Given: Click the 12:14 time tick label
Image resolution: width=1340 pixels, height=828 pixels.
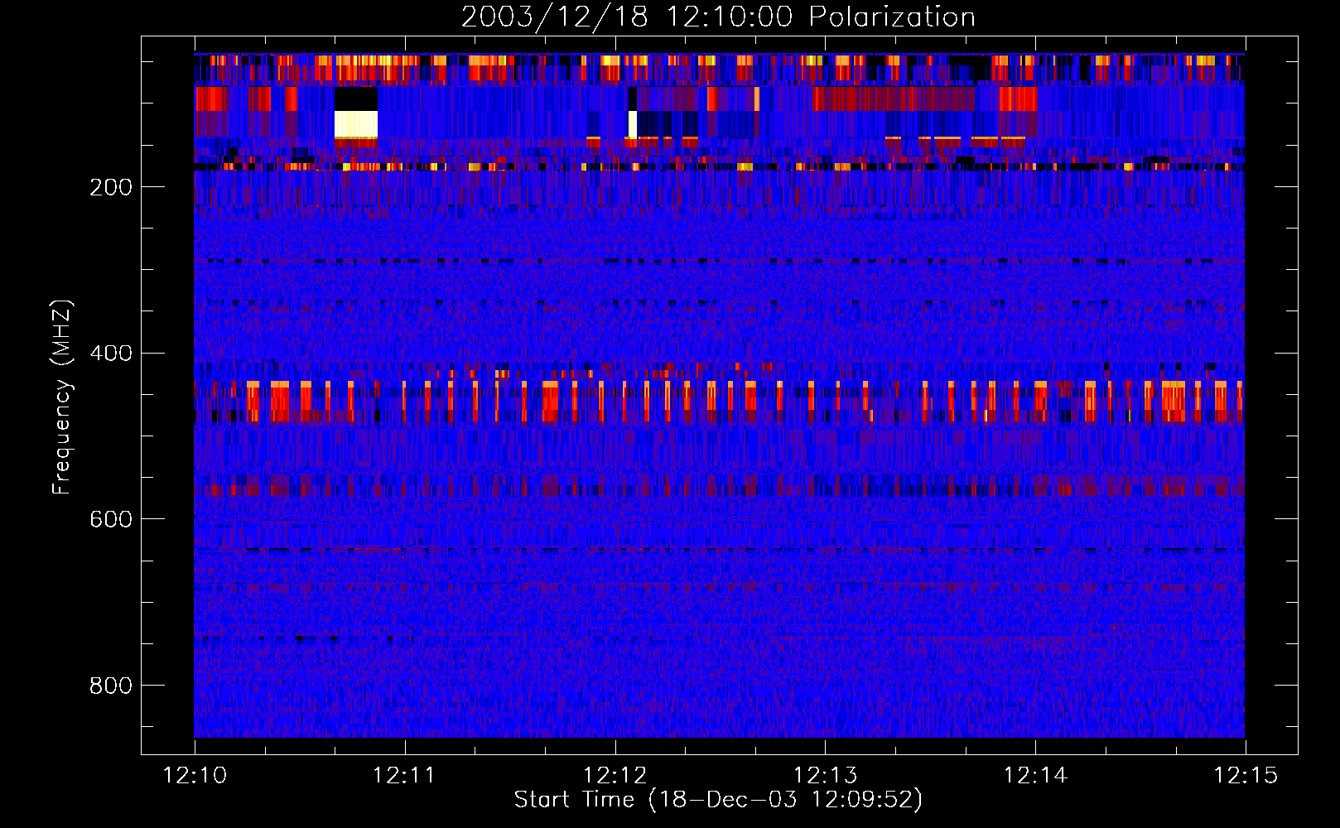Looking at the screenshot, I should pos(1035,776).
